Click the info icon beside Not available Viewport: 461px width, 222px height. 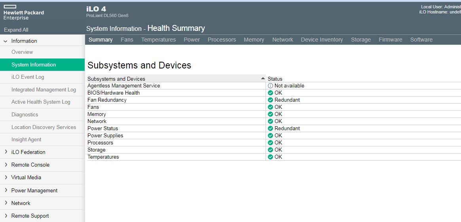271,85
